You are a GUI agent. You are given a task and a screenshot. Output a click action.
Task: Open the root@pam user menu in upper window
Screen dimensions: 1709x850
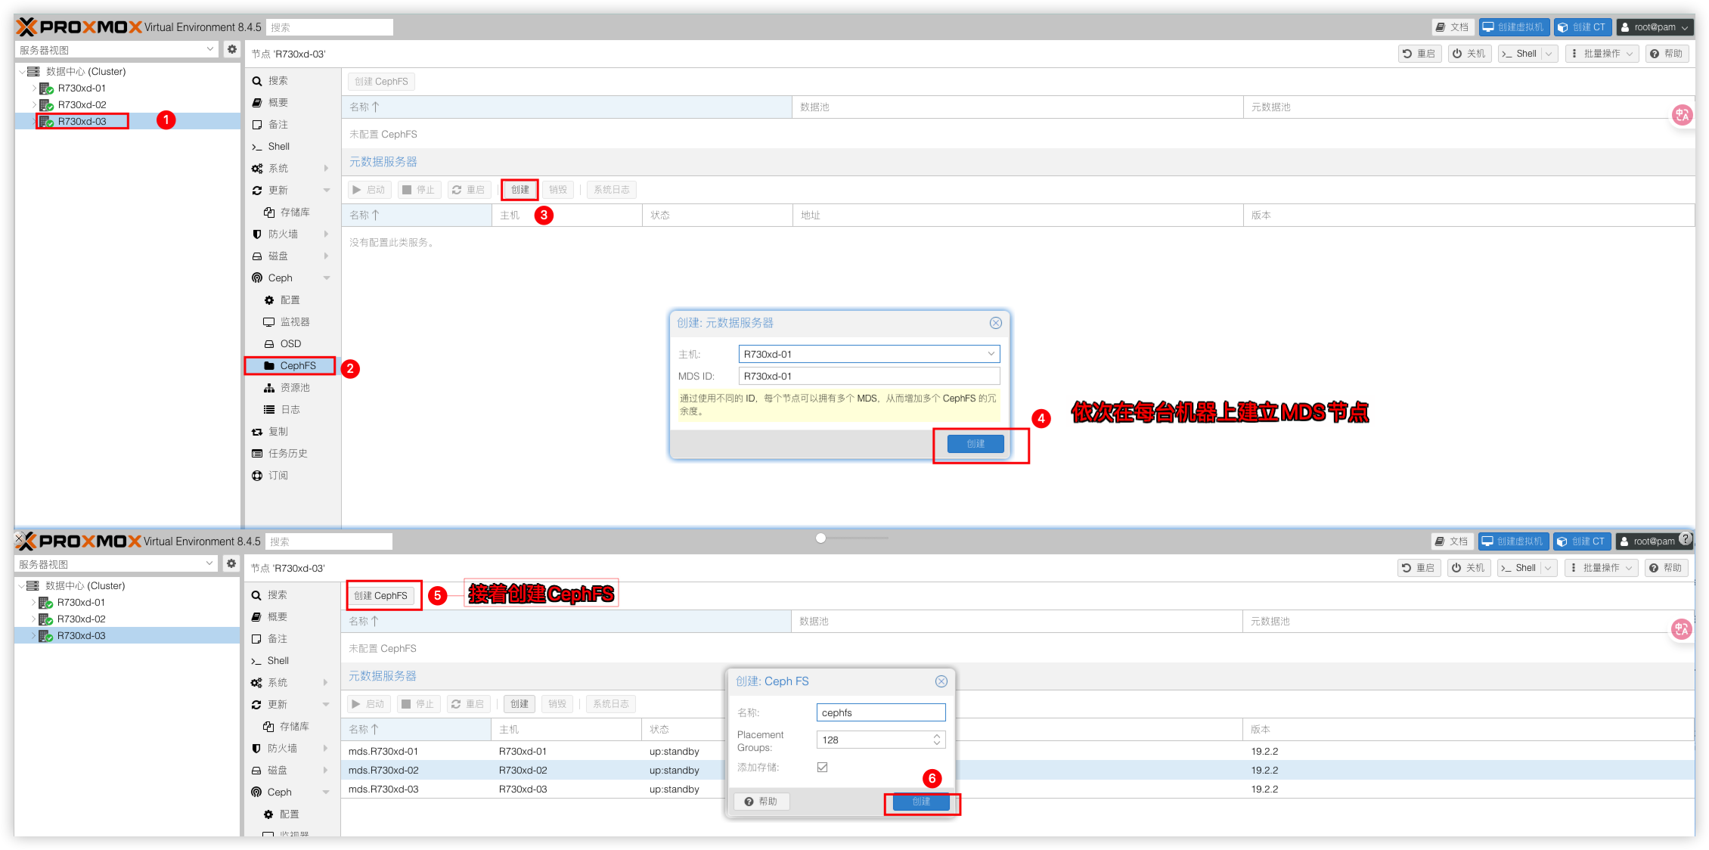[x=1655, y=27]
